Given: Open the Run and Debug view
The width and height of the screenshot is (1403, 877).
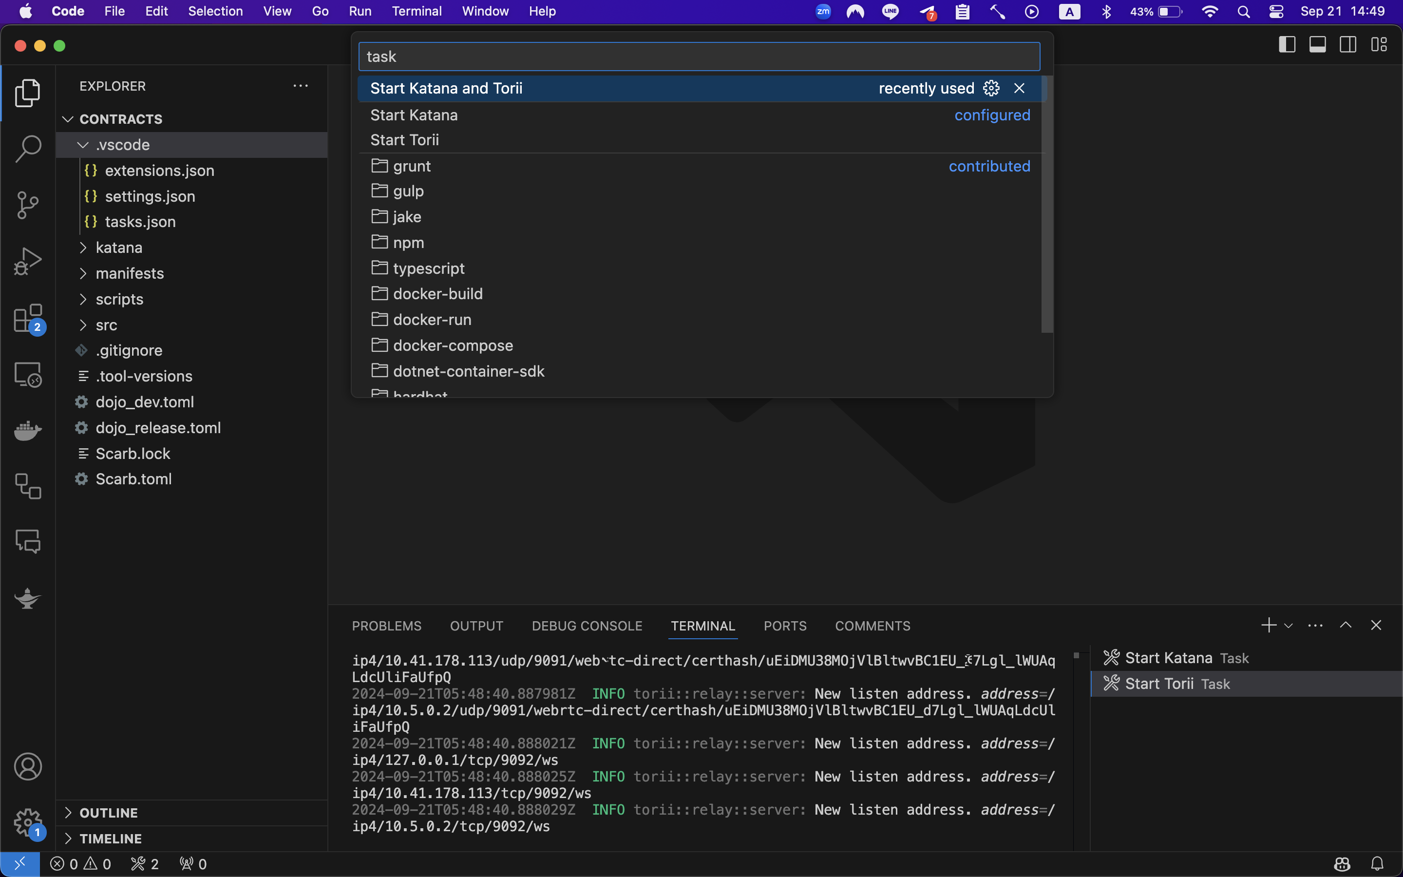Looking at the screenshot, I should (27, 262).
